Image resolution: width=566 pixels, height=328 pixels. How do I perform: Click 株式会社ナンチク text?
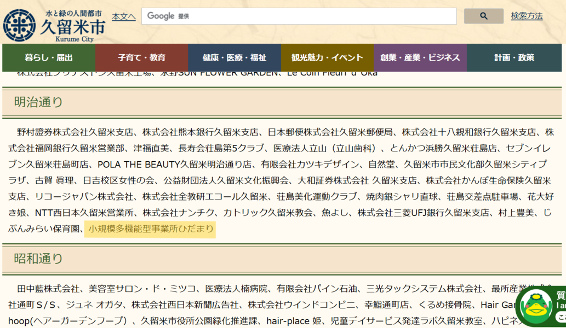coord(178,213)
